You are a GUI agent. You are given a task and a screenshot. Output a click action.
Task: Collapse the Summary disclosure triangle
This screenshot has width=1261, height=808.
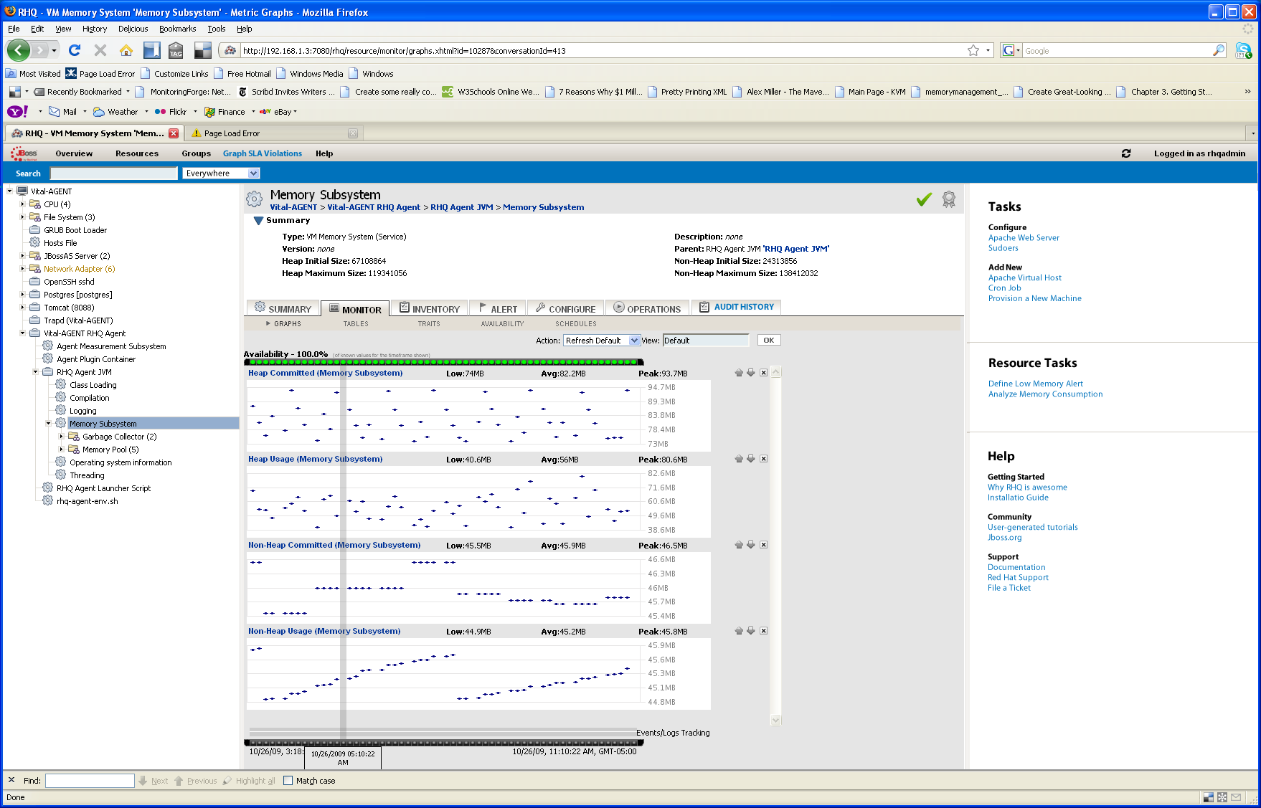(x=258, y=221)
